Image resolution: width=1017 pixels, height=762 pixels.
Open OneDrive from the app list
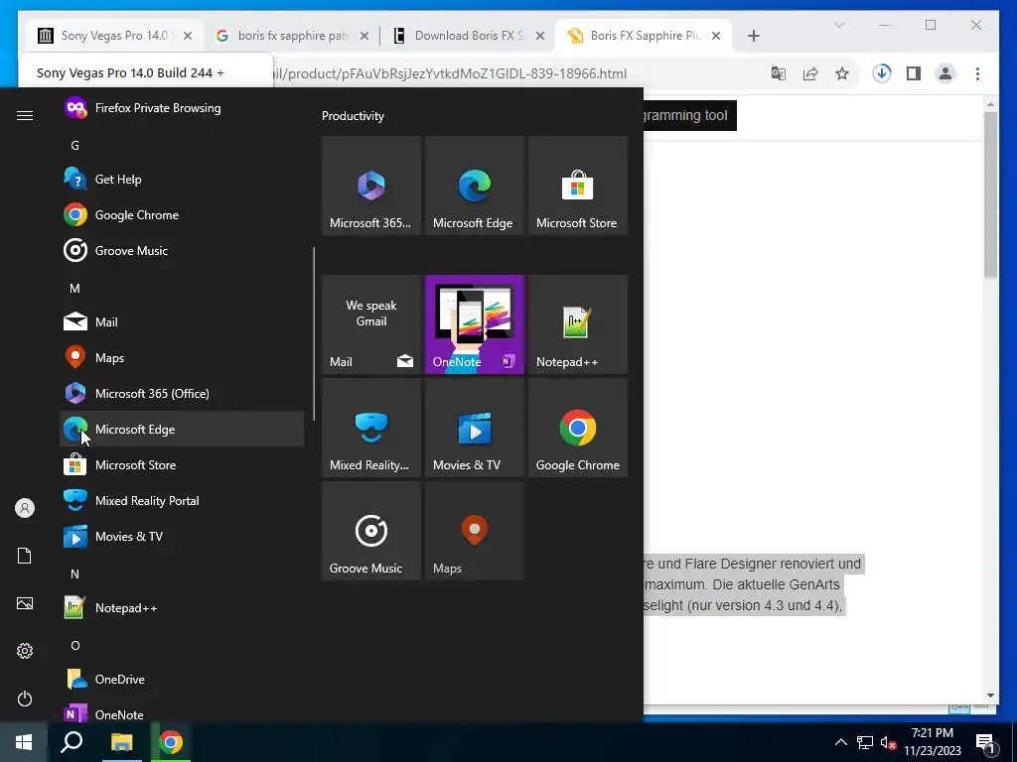pyautogui.click(x=182, y=679)
